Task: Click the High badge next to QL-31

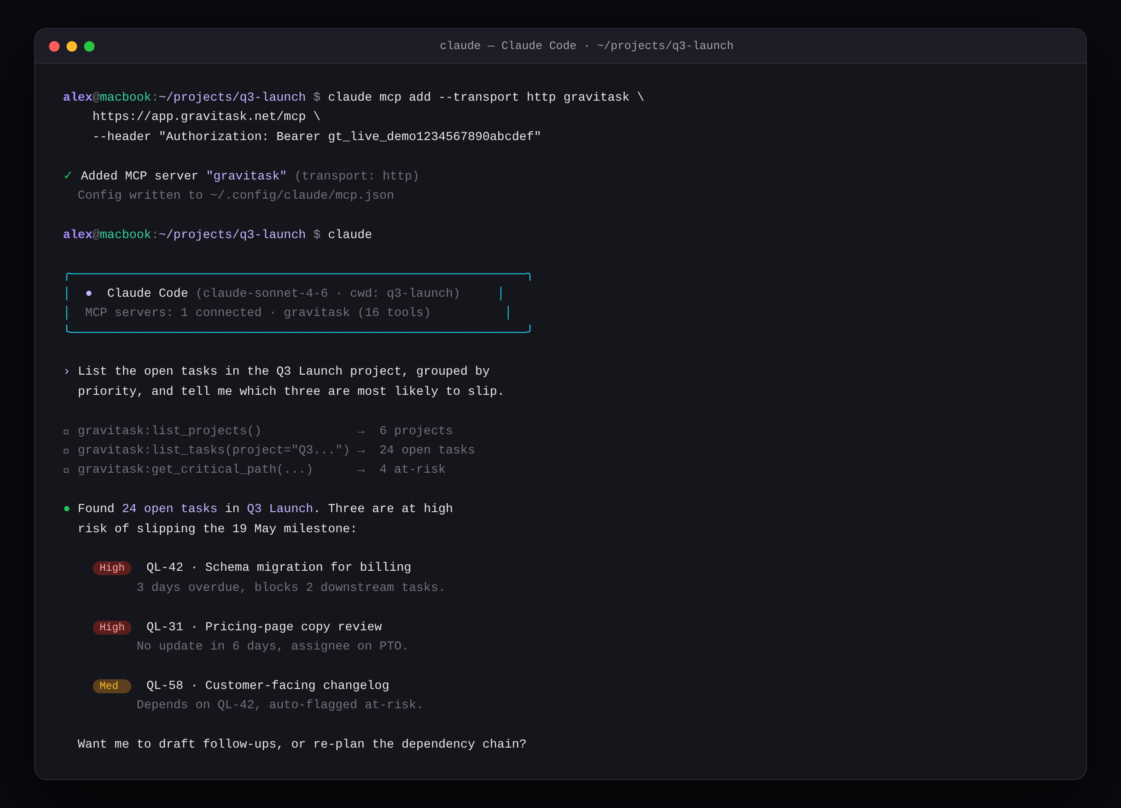Action: click(x=112, y=627)
